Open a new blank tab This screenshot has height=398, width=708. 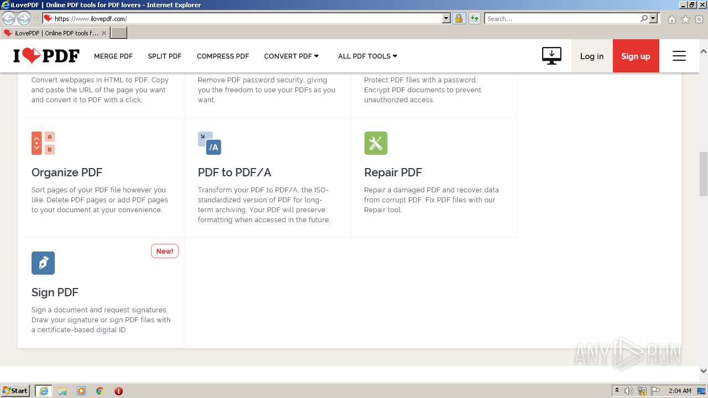click(x=119, y=33)
